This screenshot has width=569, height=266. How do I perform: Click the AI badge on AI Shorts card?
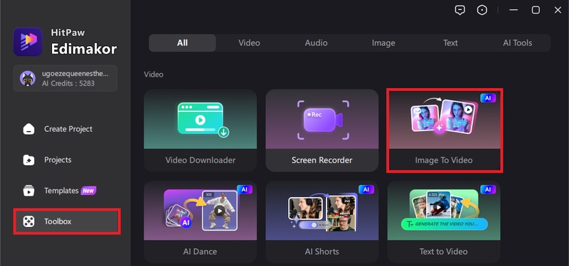pos(366,189)
